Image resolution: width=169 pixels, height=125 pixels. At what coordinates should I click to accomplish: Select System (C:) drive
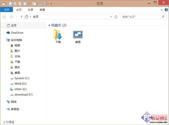tap(22, 78)
